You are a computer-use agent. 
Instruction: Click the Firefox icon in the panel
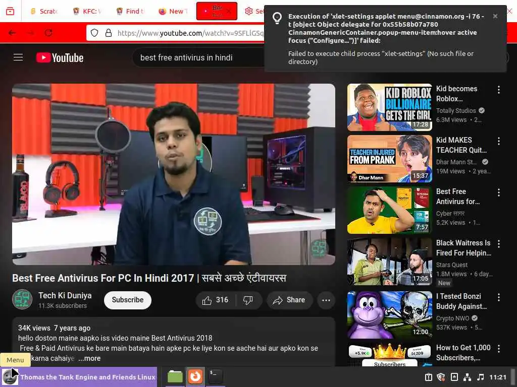(x=195, y=376)
